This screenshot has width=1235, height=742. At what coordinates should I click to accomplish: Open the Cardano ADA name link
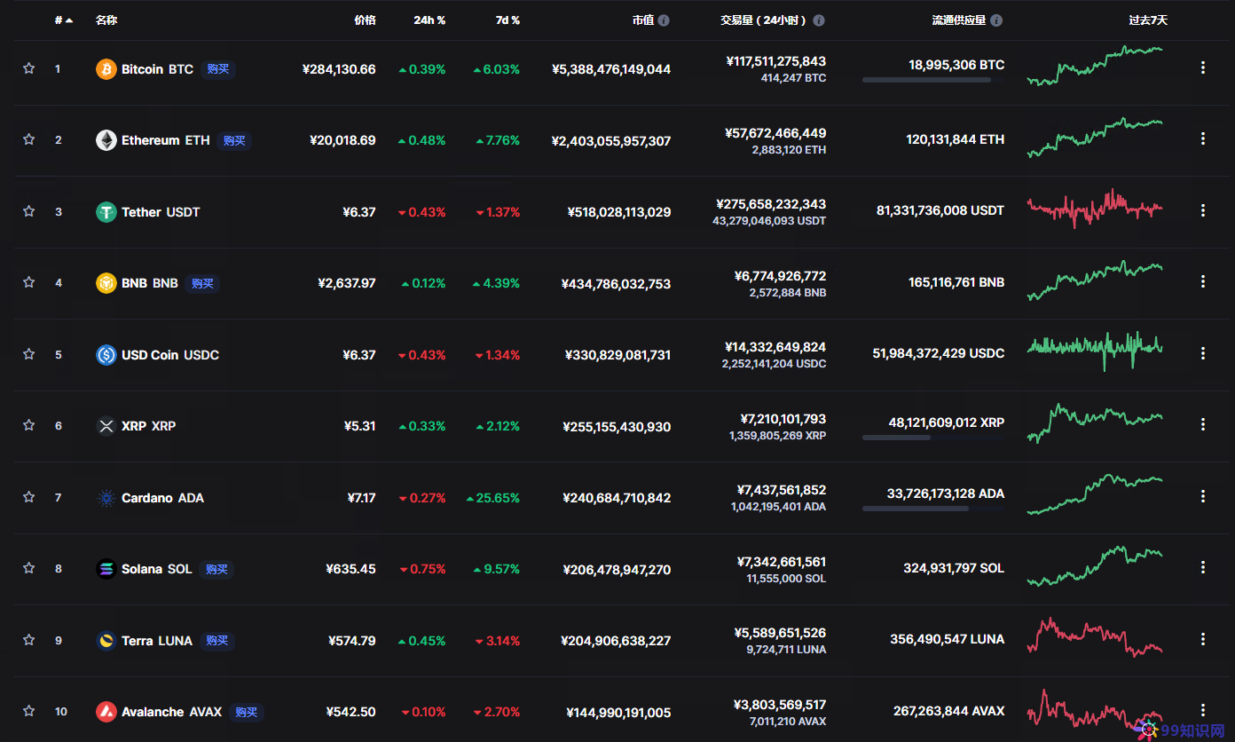coord(162,498)
